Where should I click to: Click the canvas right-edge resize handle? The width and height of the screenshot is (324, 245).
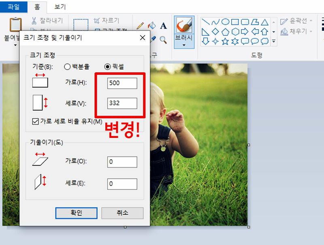click(x=249, y=145)
